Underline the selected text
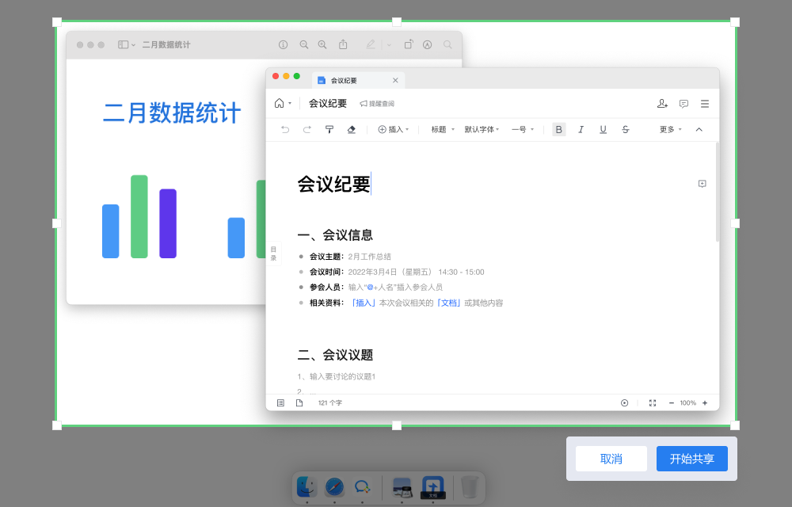Screen dimensions: 792x507 (x=603, y=130)
